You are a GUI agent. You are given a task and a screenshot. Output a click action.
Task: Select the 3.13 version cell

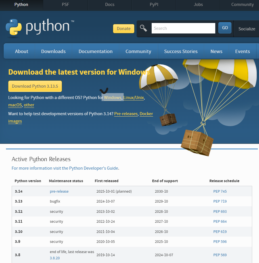pyautogui.click(x=19, y=201)
